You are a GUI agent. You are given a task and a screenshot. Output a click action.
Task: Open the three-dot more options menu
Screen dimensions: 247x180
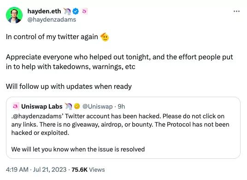236,12
